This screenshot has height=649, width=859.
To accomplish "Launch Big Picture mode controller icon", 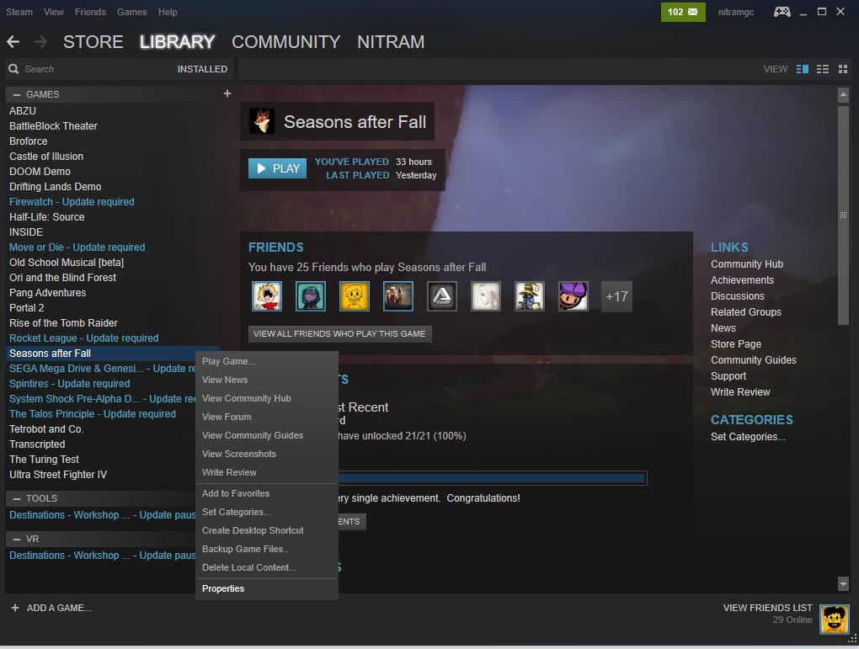I will pos(782,12).
